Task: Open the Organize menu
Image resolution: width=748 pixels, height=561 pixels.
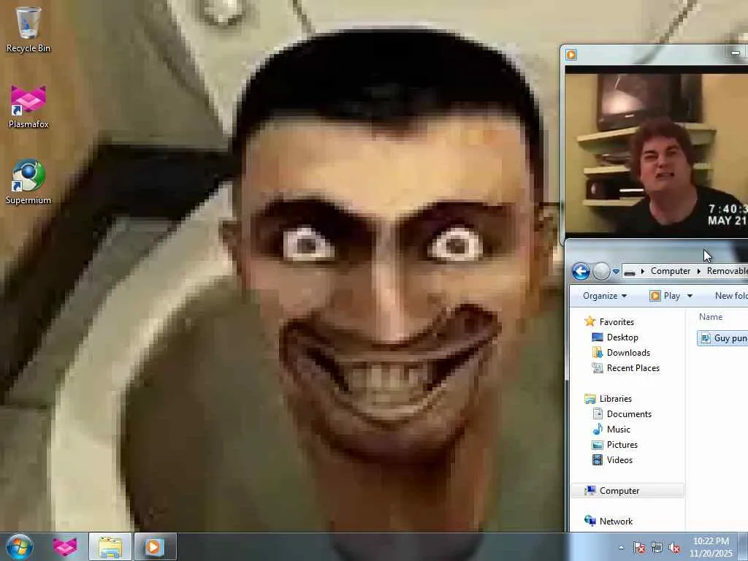Action: pyautogui.click(x=604, y=296)
